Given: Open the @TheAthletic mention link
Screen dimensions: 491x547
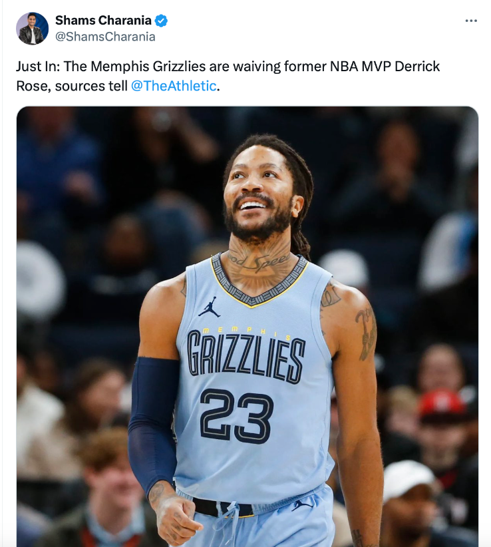Looking at the screenshot, I should pyautogui.click(x=174, y=86).
